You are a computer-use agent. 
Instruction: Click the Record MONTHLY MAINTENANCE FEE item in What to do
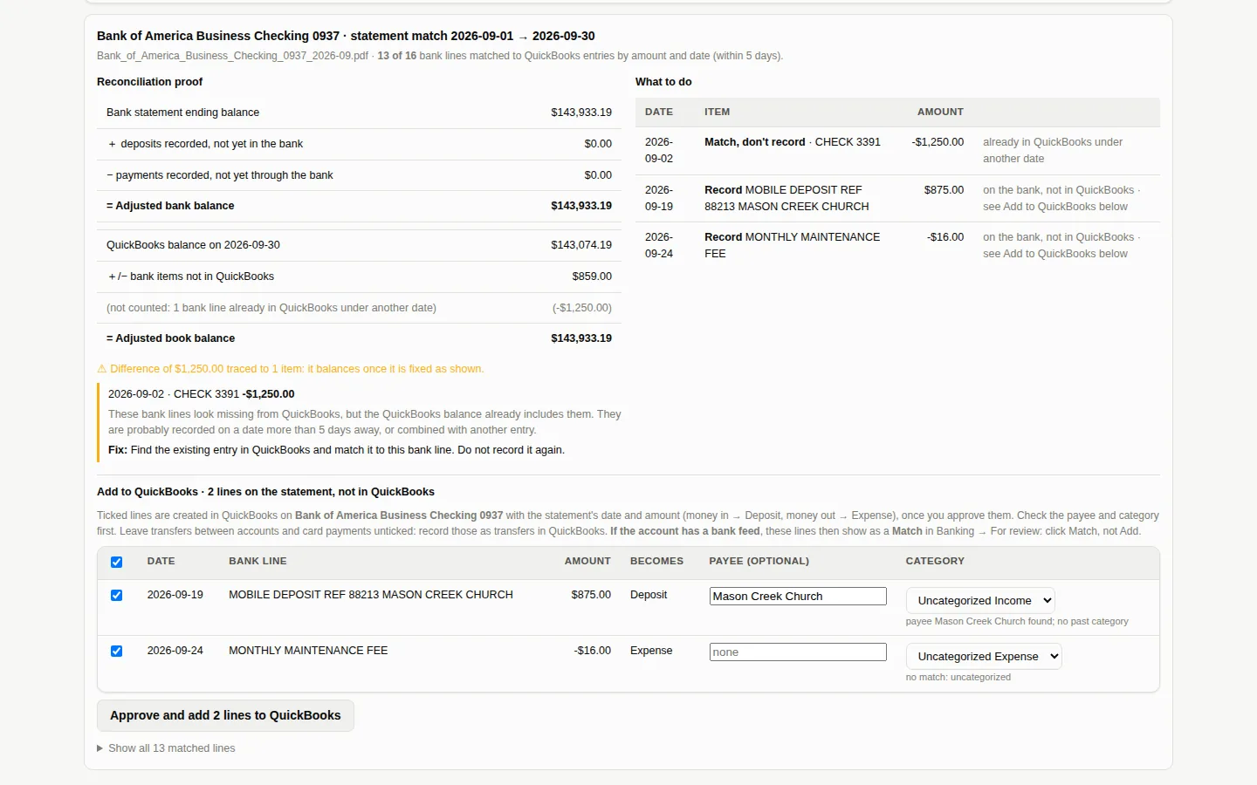(x=792, y=245)
